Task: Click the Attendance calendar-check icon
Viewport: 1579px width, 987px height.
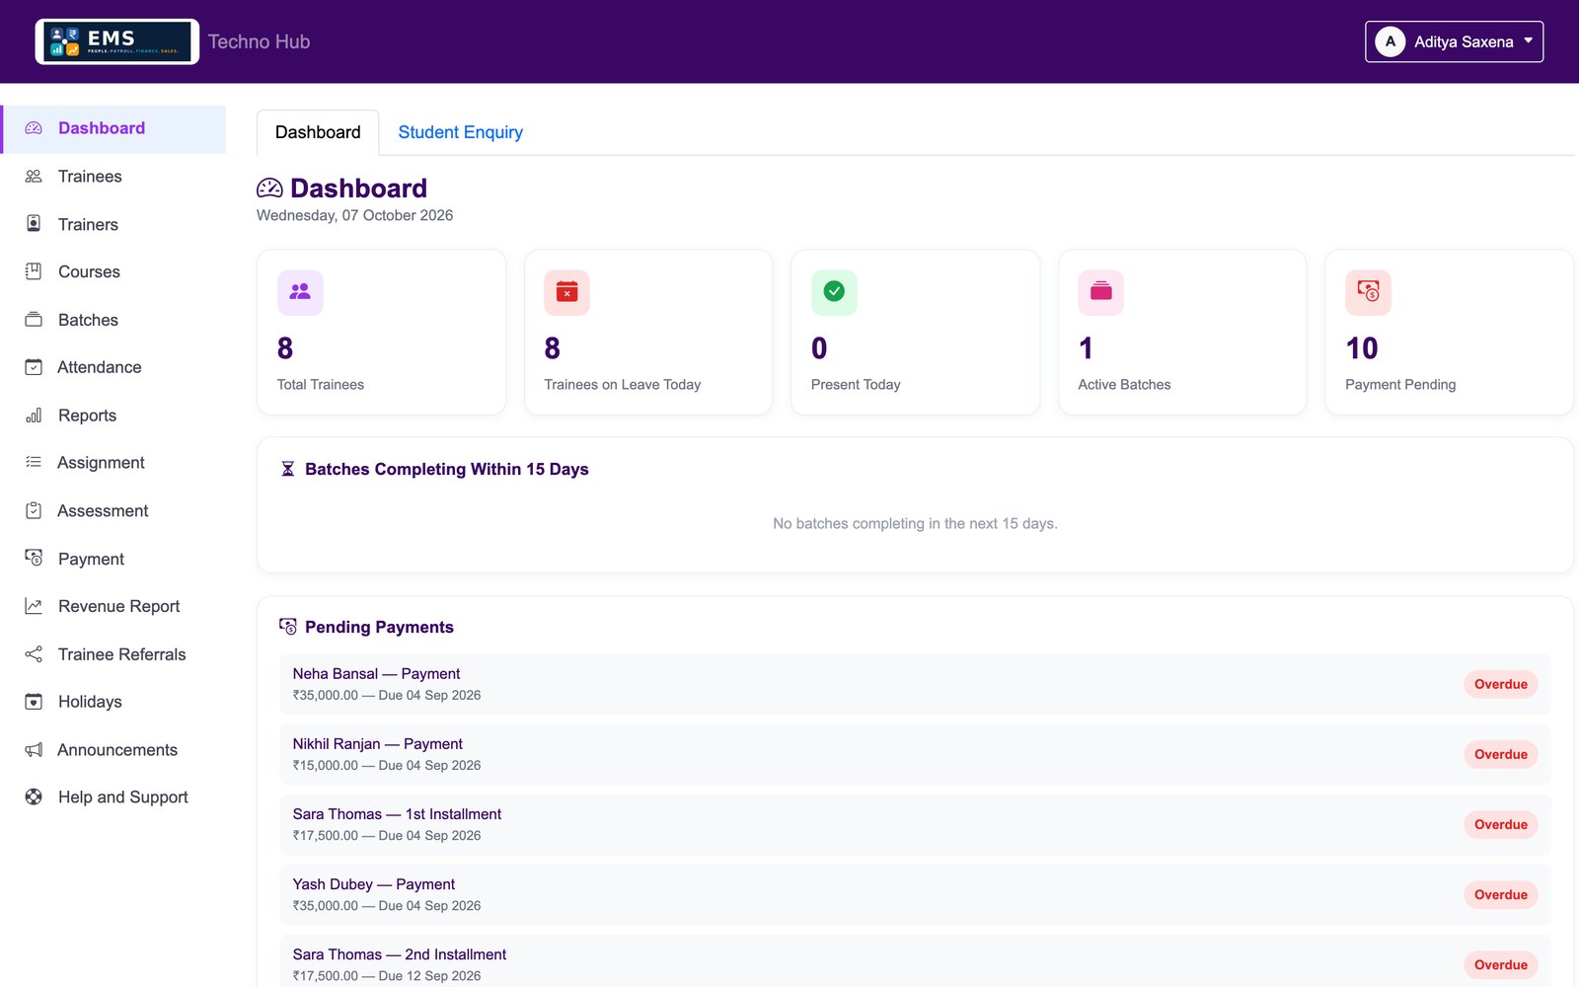Action: pos(34,367)
